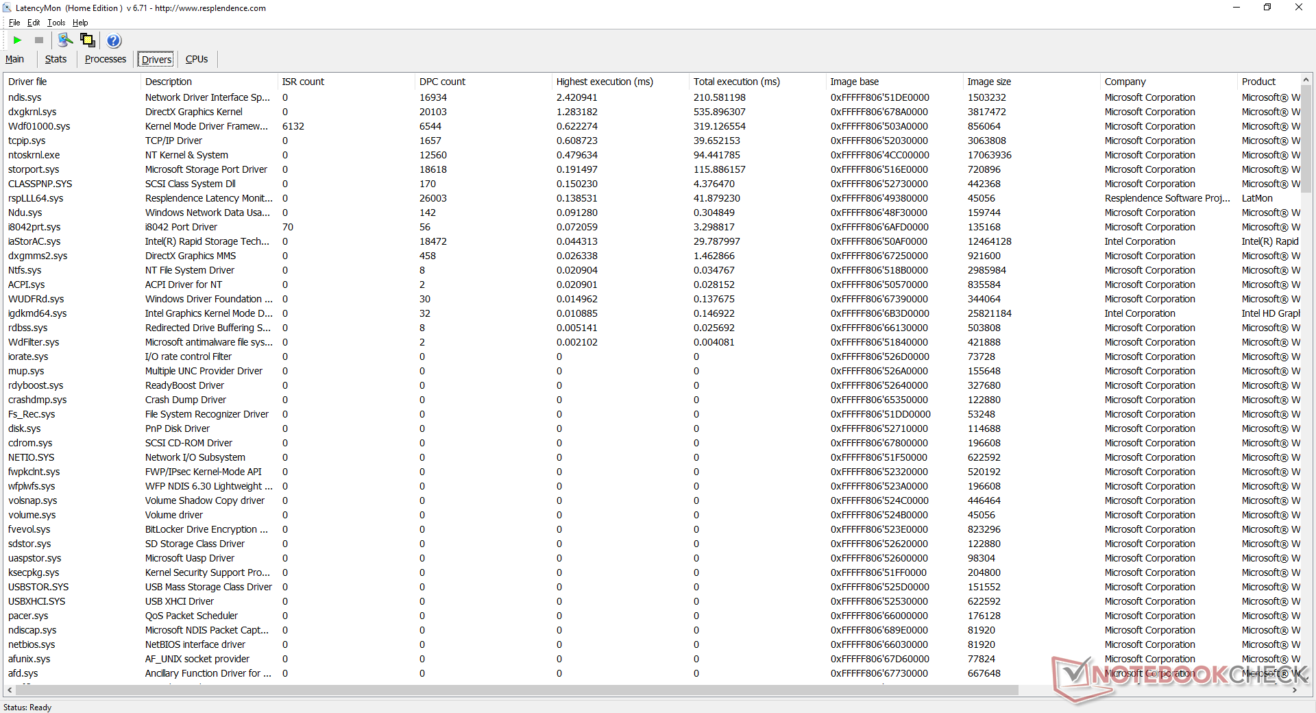Click the horizontal scrollbar left arrow
The height and width of the screenshot is (713, 1316).
tap(10, 690)
